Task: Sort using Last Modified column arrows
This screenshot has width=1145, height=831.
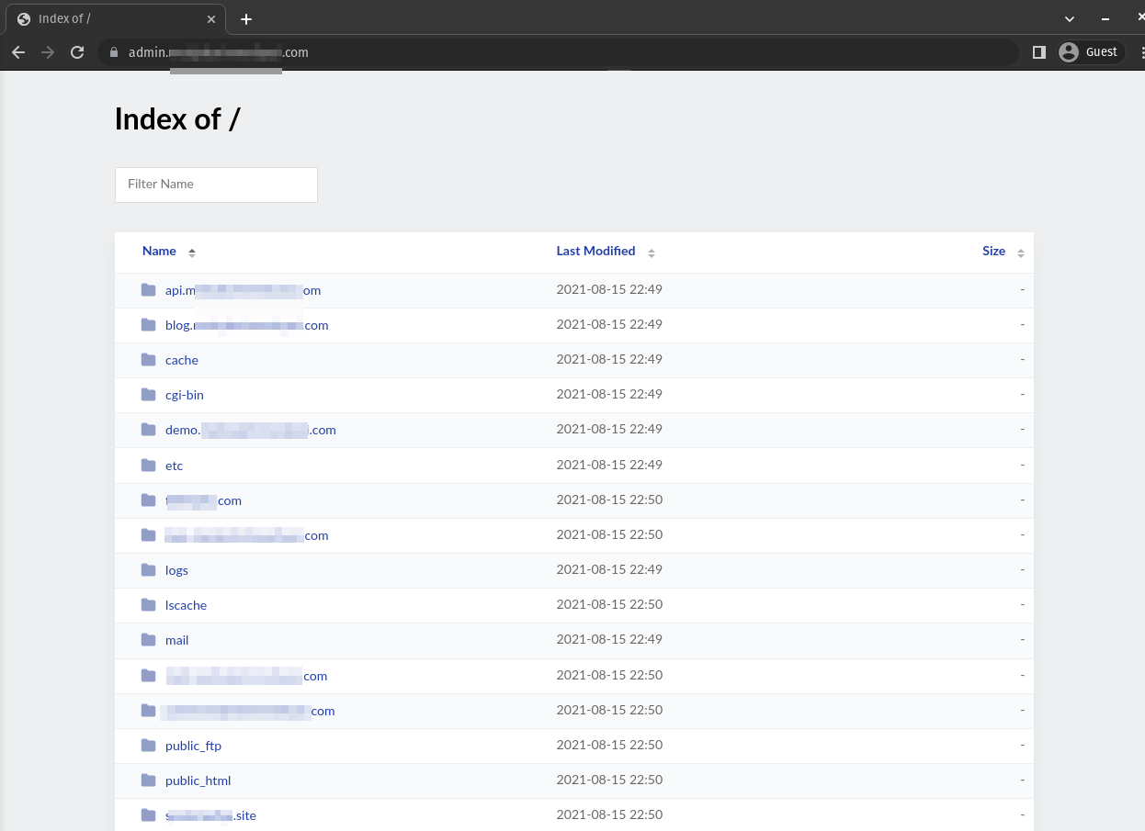Action: 651,253
